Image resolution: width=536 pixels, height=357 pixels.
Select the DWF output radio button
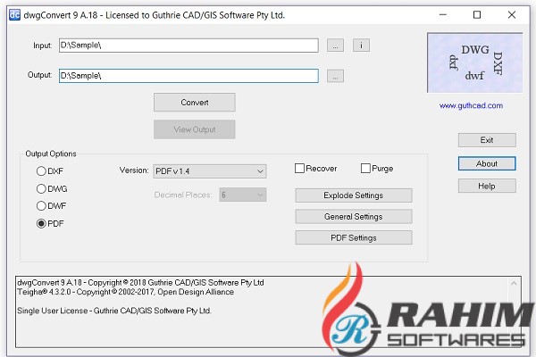point(51,206)
